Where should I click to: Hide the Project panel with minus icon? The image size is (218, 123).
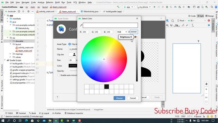33,11
